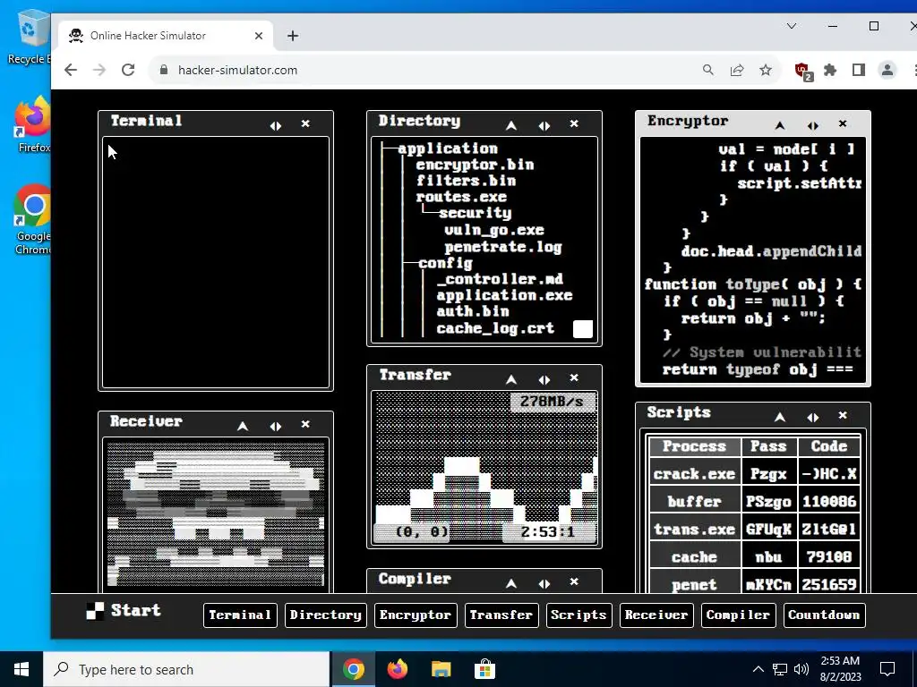Select filters.bin in the Directory tree
Image resolution: width=917 pixels, height=687 pixels.
[x=466, y=181]
